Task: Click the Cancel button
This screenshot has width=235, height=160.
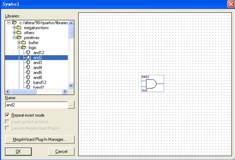Action: click(x=61, y=152)
